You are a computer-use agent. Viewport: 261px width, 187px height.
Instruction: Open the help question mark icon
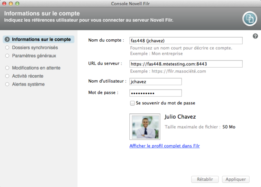pyautogui.click(x=255, y=36)
